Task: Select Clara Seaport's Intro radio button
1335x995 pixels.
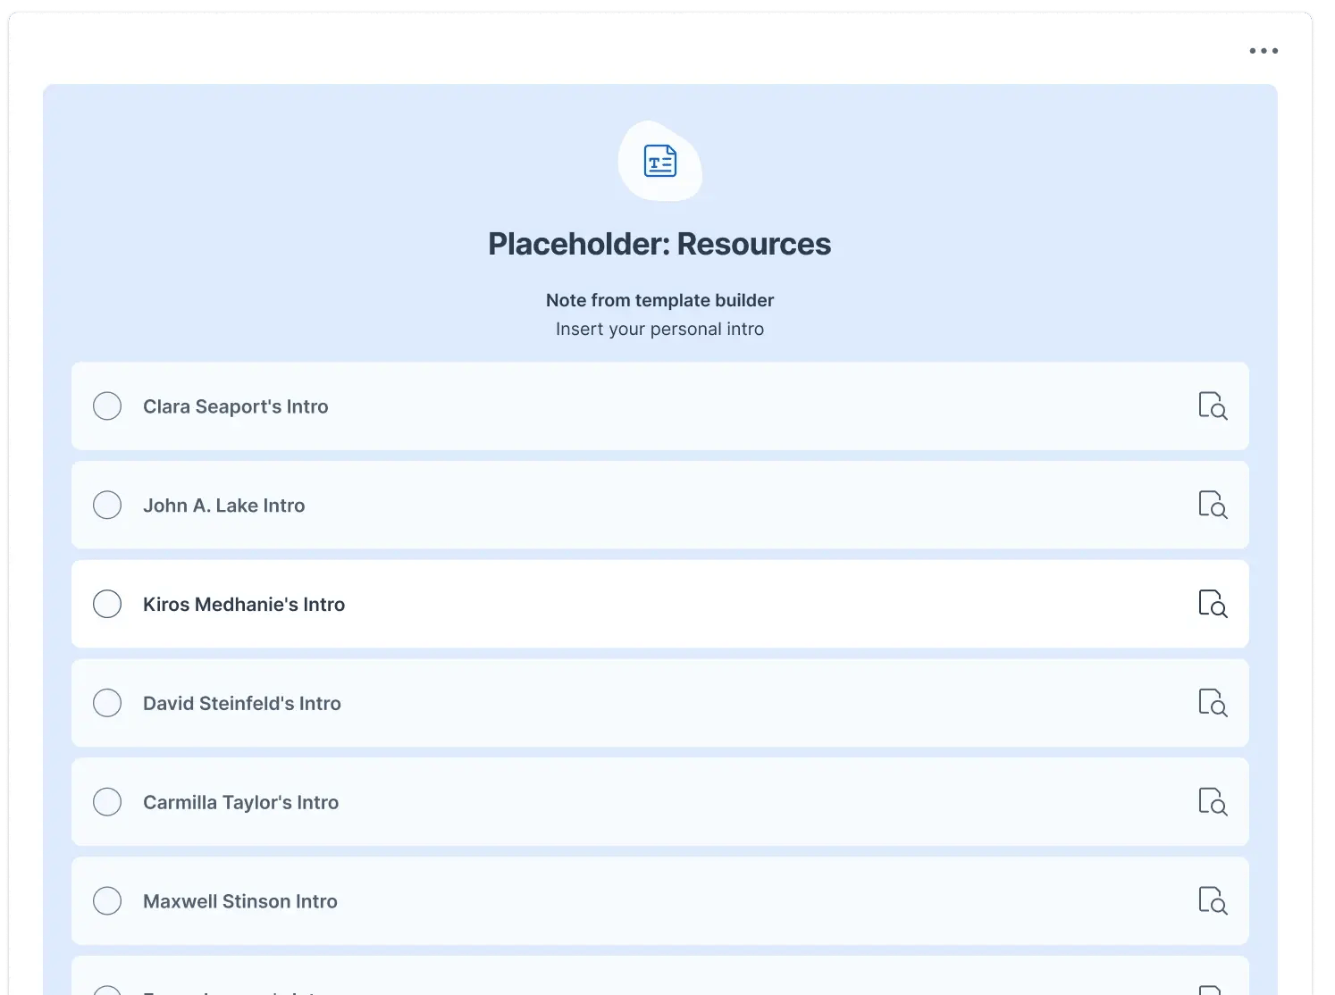Action: [x=107, y=406]
